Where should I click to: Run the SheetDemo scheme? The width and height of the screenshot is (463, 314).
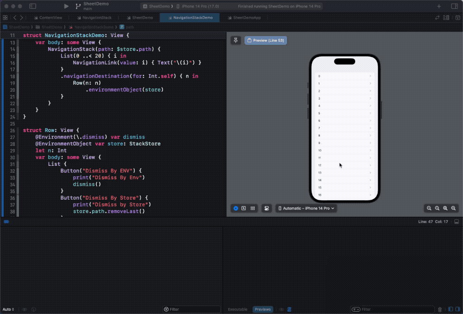pyautogui.click(x=66, y=6)
